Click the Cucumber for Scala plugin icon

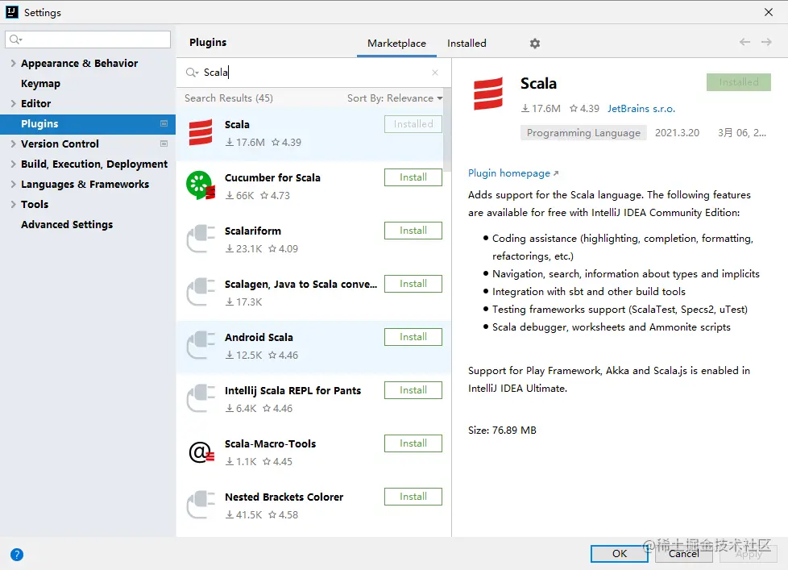pyautogui.click(x=201, y=185)
